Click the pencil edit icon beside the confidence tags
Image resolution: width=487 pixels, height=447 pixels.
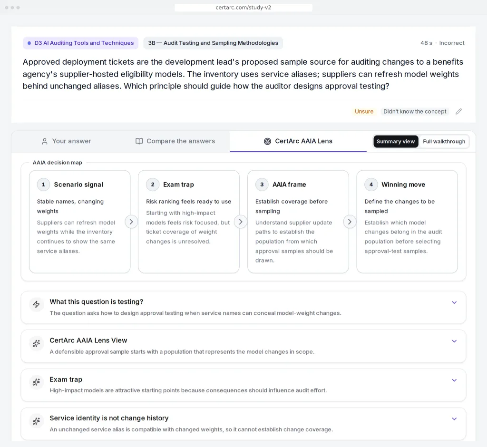click(x=459, y=112)
